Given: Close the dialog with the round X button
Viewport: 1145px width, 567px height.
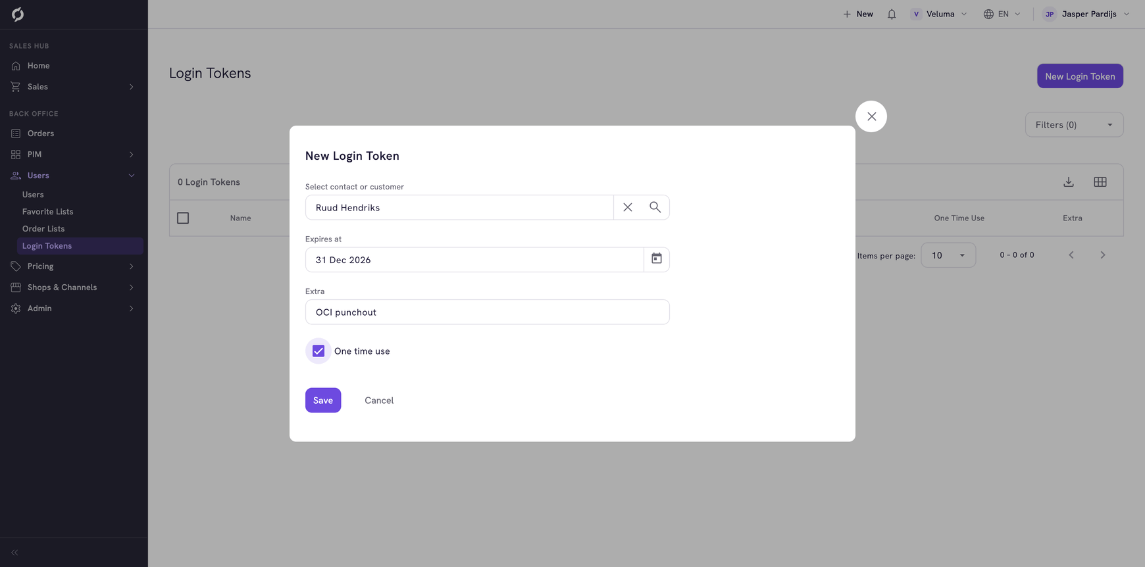Looking at the screenshot, I should point(871,116).
